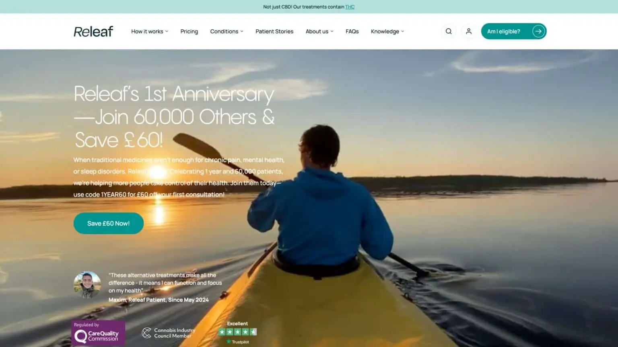Open the FAQs nav item

(x=352, y=31)
